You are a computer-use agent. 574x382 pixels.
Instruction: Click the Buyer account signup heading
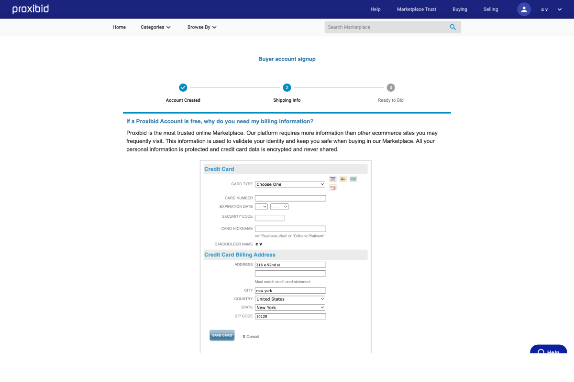point(287,59)
